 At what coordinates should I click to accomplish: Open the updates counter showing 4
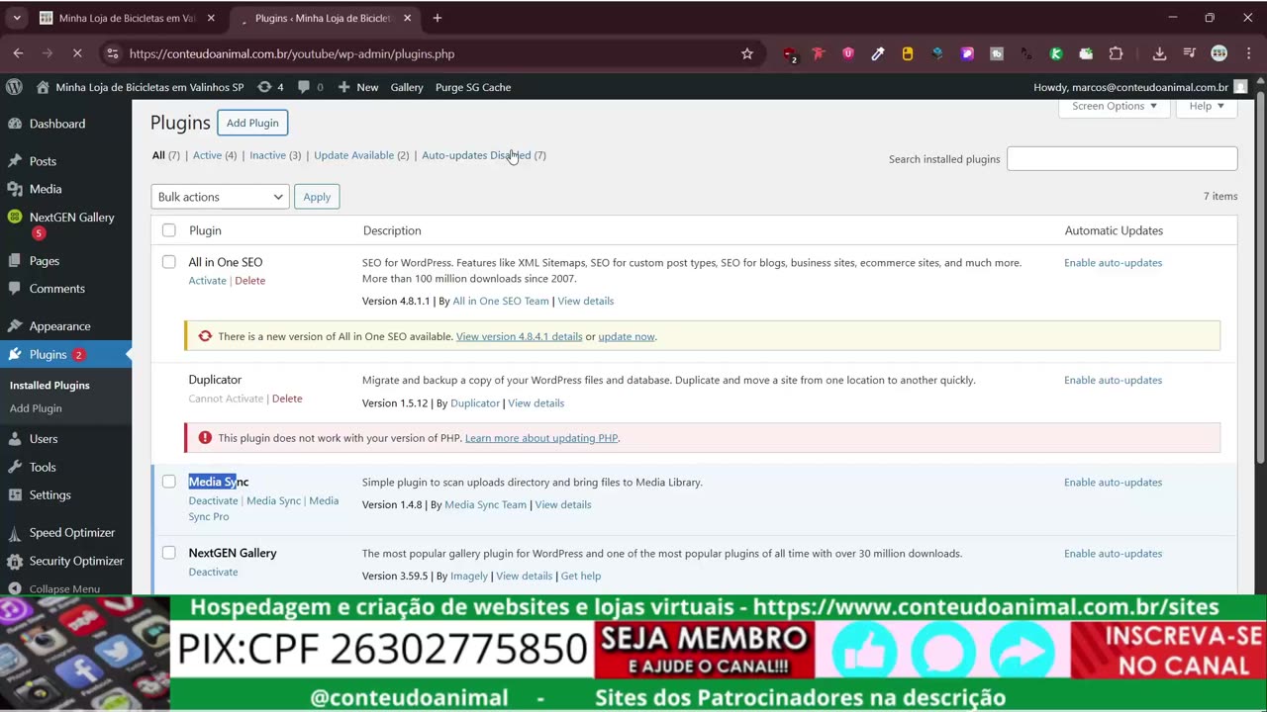click(270, 87)
